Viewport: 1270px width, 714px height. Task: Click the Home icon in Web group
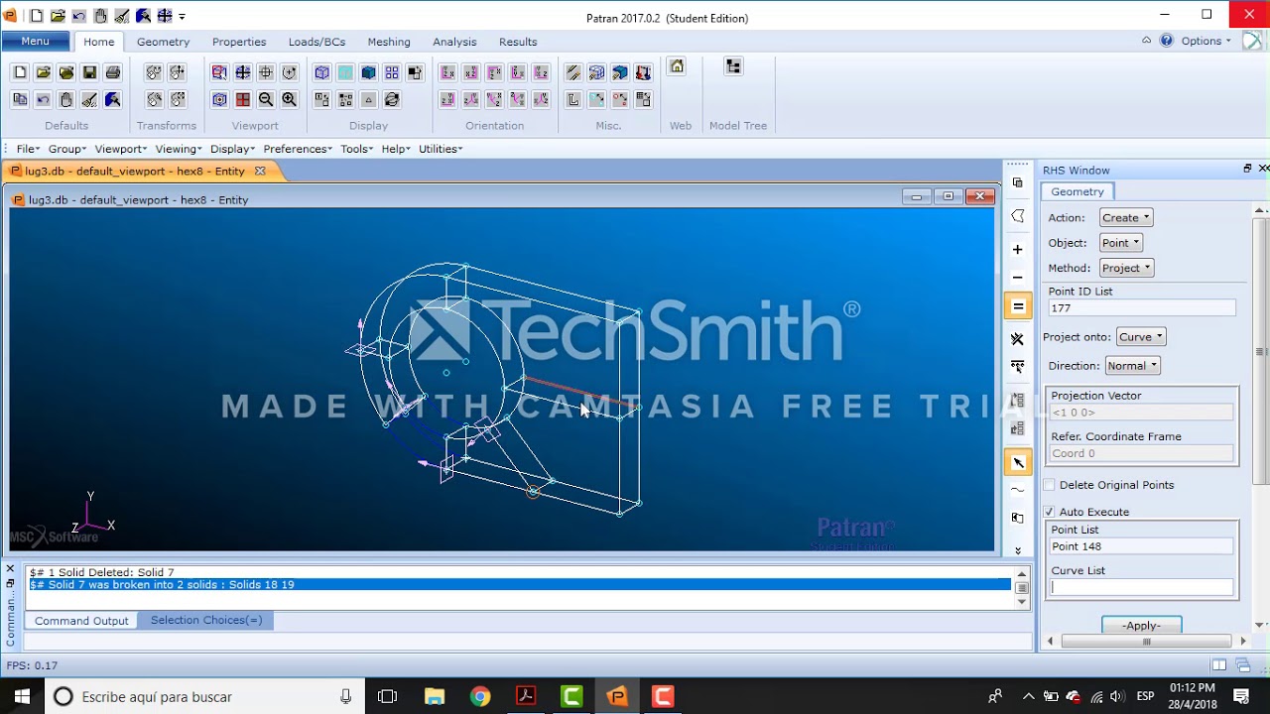click(x=677, y=66)
